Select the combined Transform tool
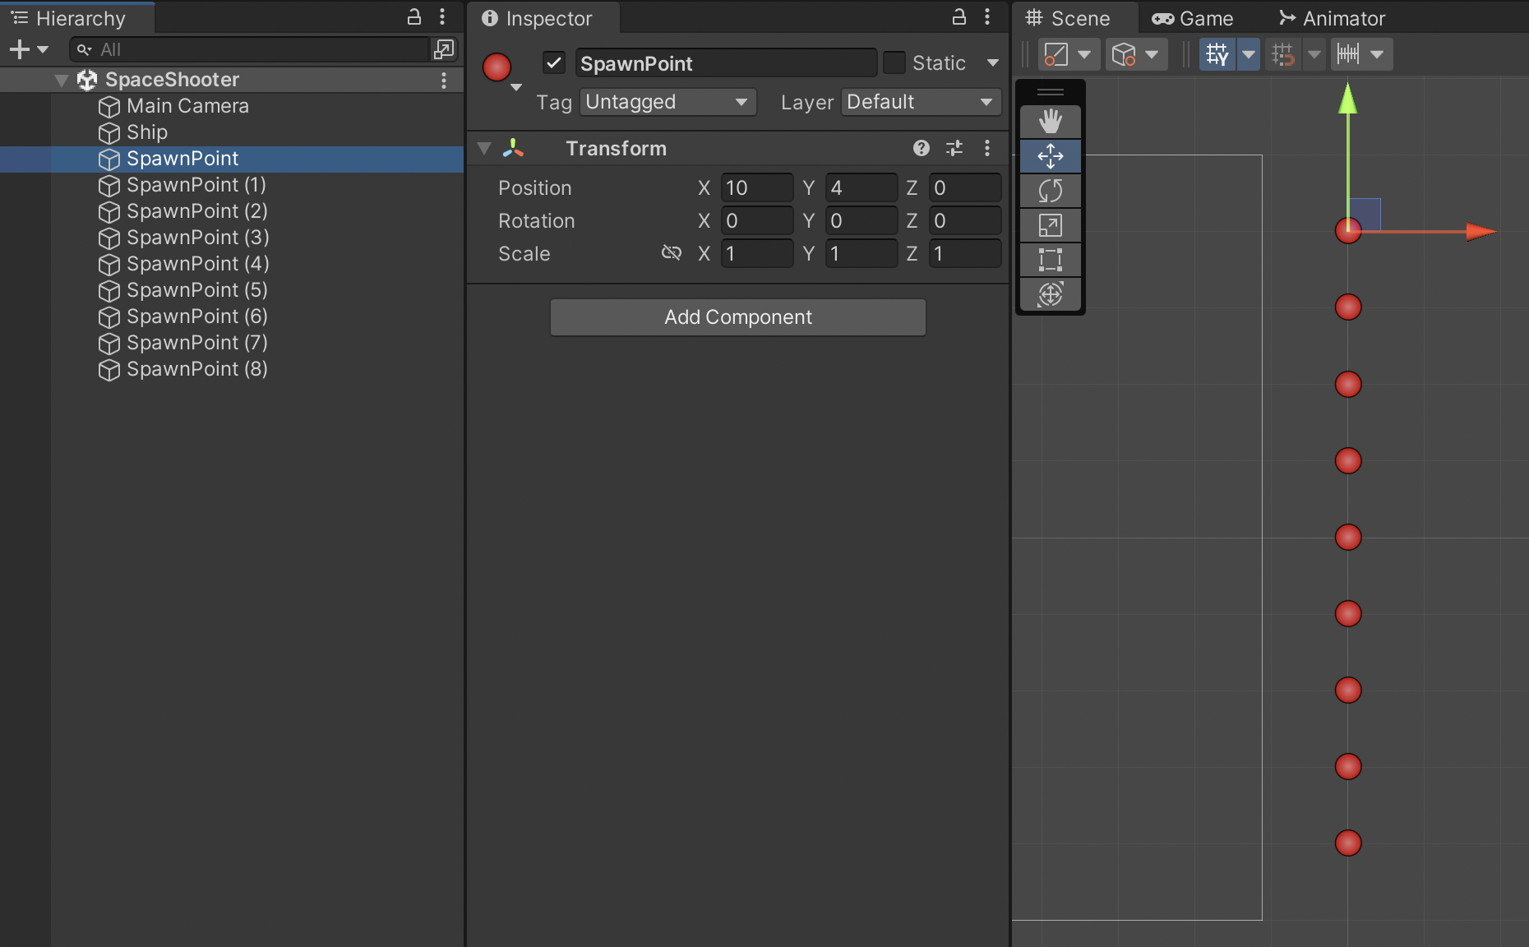The image size is (1529, 947). point(1050,294)
